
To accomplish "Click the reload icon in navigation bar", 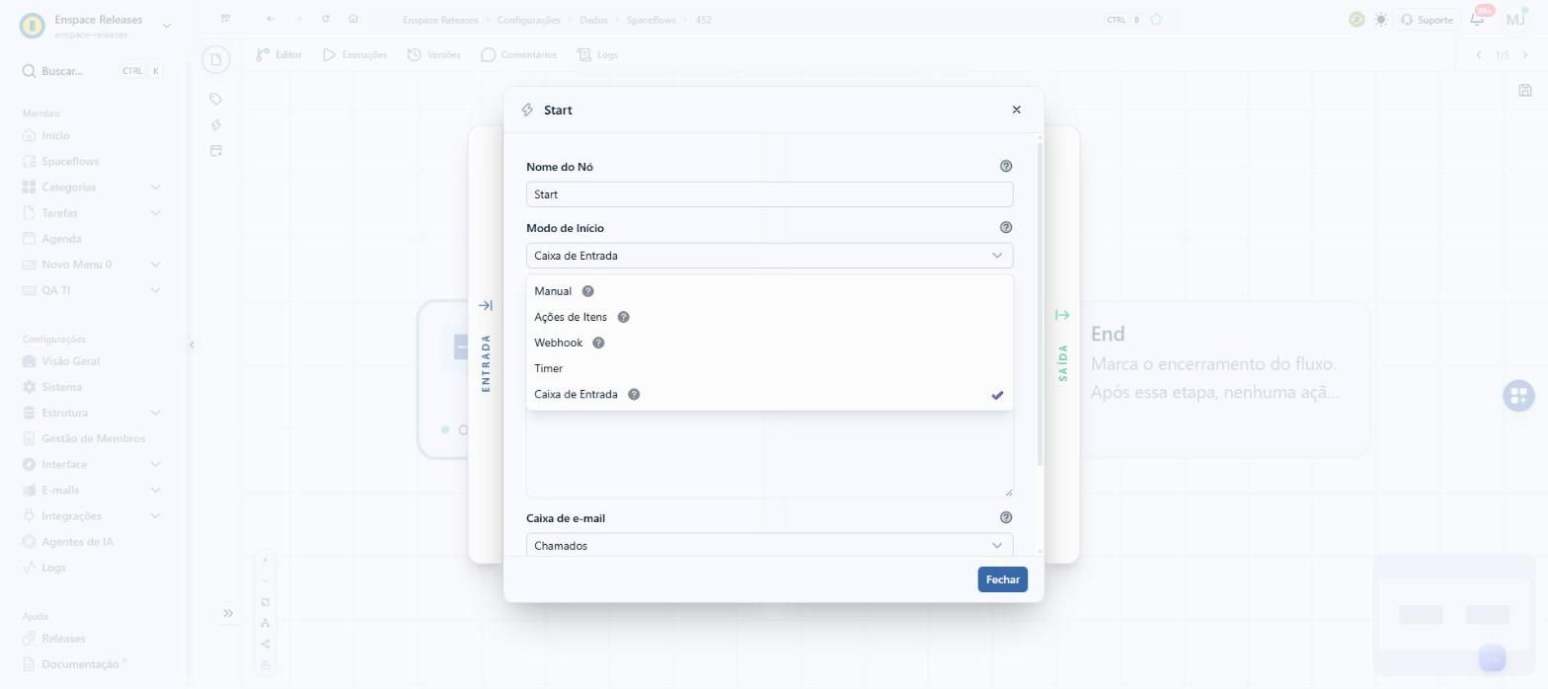I will pos(326,19).
